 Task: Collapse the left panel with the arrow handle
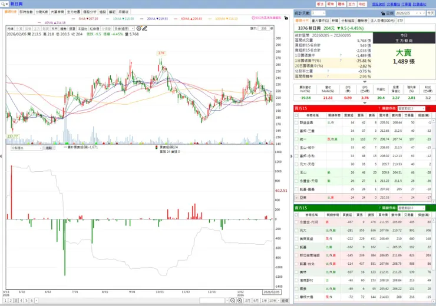point(1,157)
